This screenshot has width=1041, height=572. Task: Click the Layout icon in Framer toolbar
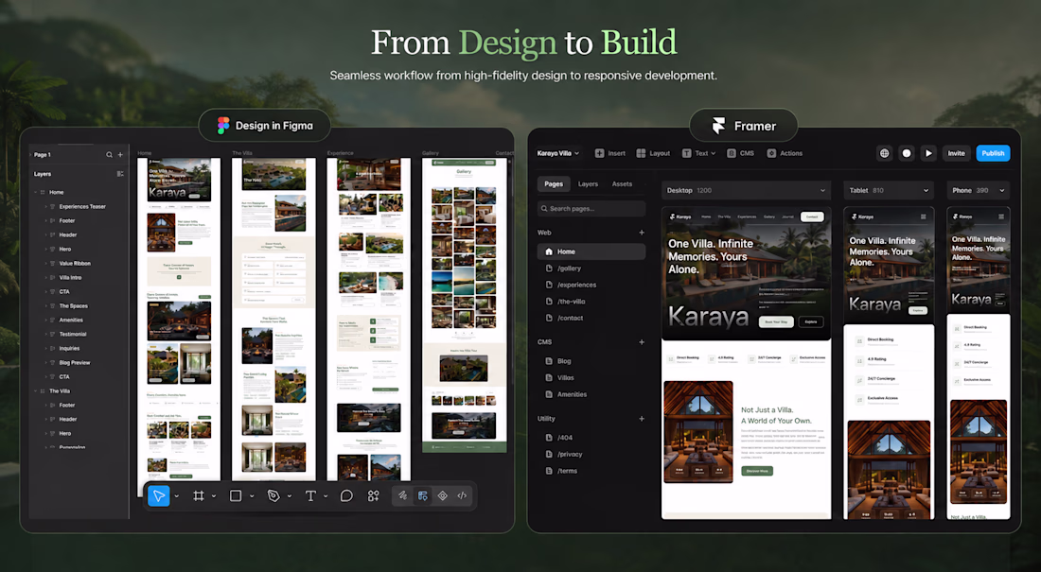641,153
